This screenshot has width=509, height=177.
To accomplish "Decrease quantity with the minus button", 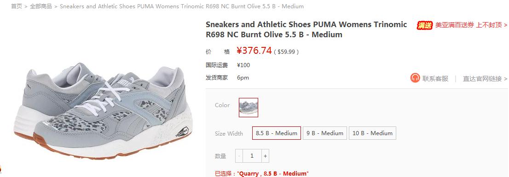I will pos(239,156).
